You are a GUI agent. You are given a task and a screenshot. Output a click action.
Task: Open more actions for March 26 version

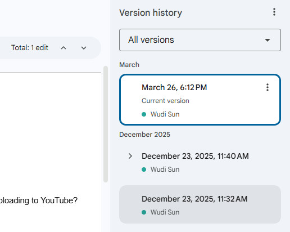point(268,87)
